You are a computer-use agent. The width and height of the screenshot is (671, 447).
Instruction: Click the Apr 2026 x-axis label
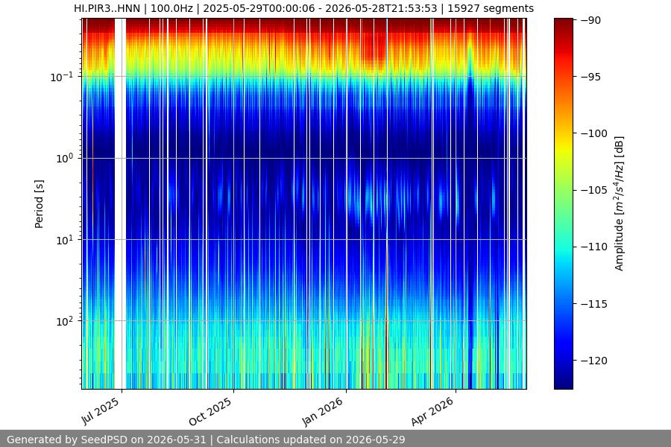pyautogui.click(x=432, y=411)
